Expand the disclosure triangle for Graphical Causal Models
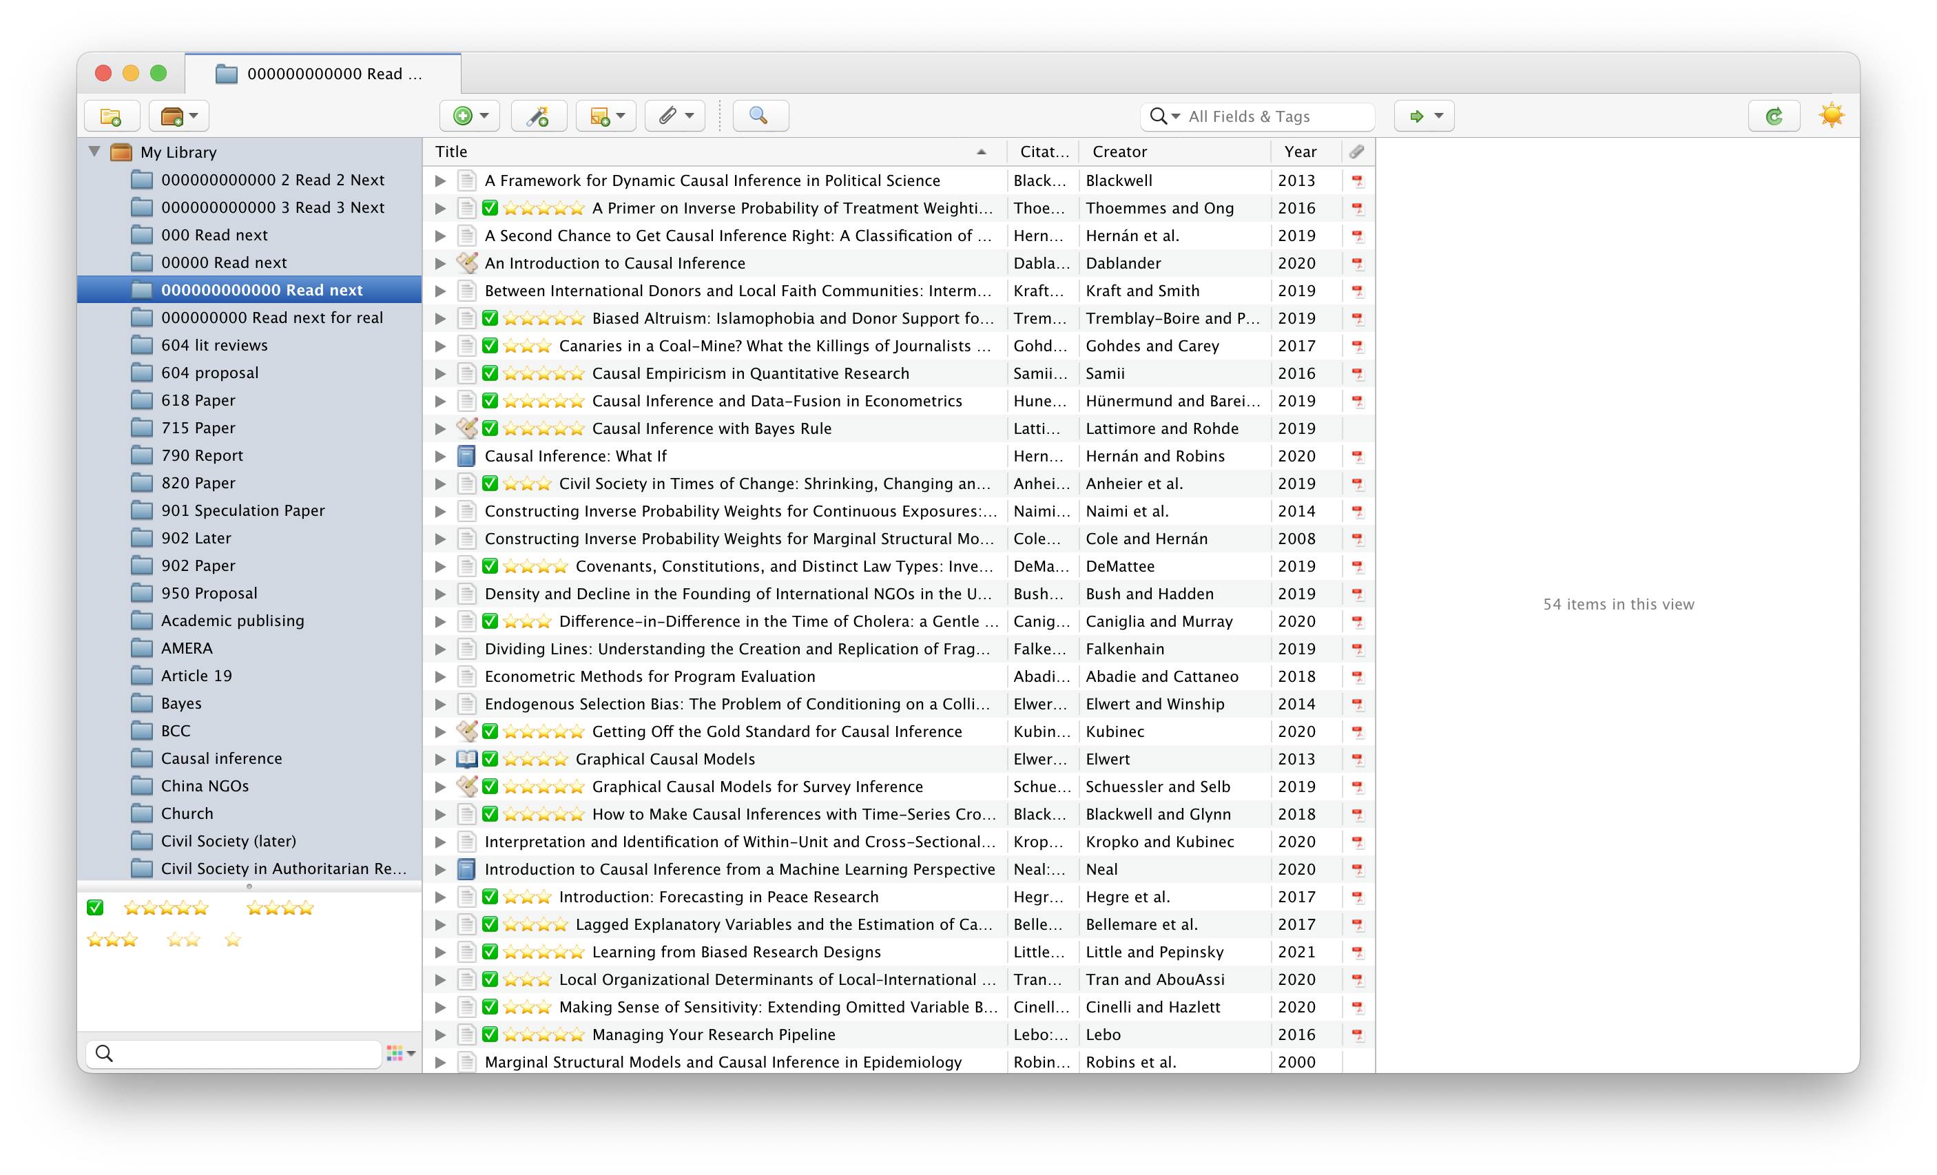 443,758
